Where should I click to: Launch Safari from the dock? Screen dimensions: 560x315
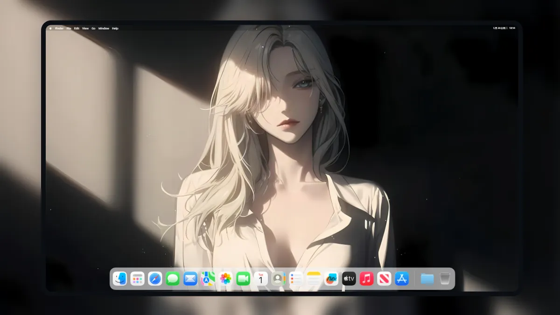[x=155, y=279]
